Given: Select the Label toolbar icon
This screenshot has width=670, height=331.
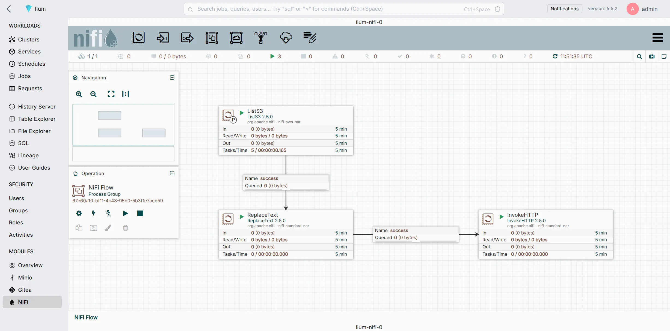Looking at the screenshot, I should click(x=310, y=38).
